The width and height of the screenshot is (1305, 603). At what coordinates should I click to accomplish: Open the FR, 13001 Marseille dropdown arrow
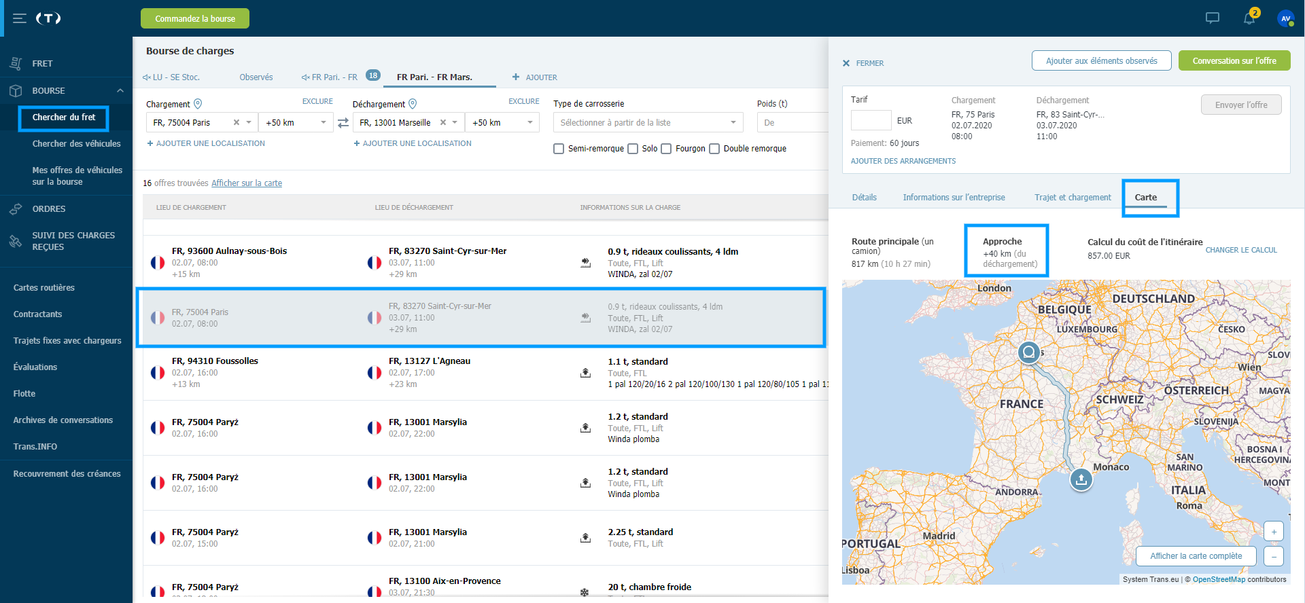point(456,122)
